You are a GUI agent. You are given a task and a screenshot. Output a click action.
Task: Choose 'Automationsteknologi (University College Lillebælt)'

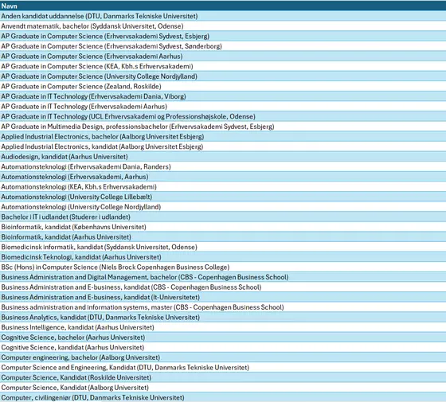click(x=223, y=197)
